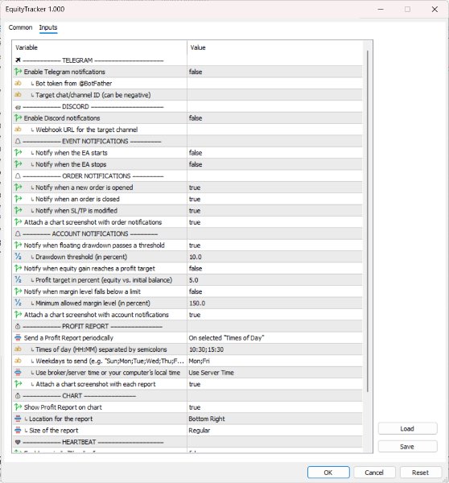Image resolution: width=449 pixels, height=483 pixels.
Task: Click the heart icon of HEARTBEAT header
Action: pos(18,442)
